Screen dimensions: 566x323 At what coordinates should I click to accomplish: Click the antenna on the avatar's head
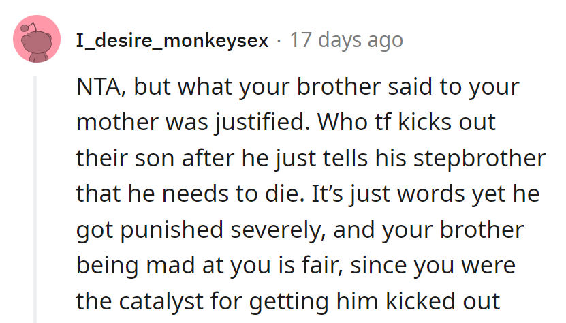coord(25,28)
